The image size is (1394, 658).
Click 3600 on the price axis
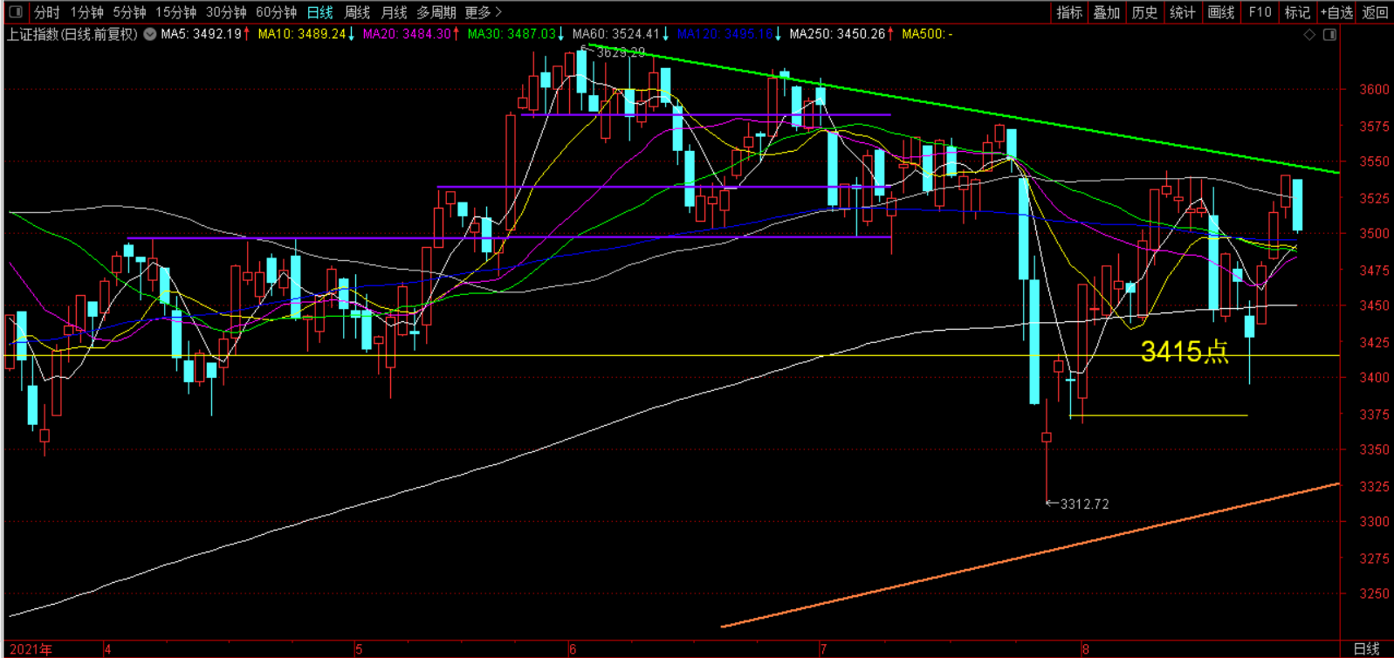click(1375, 89)
